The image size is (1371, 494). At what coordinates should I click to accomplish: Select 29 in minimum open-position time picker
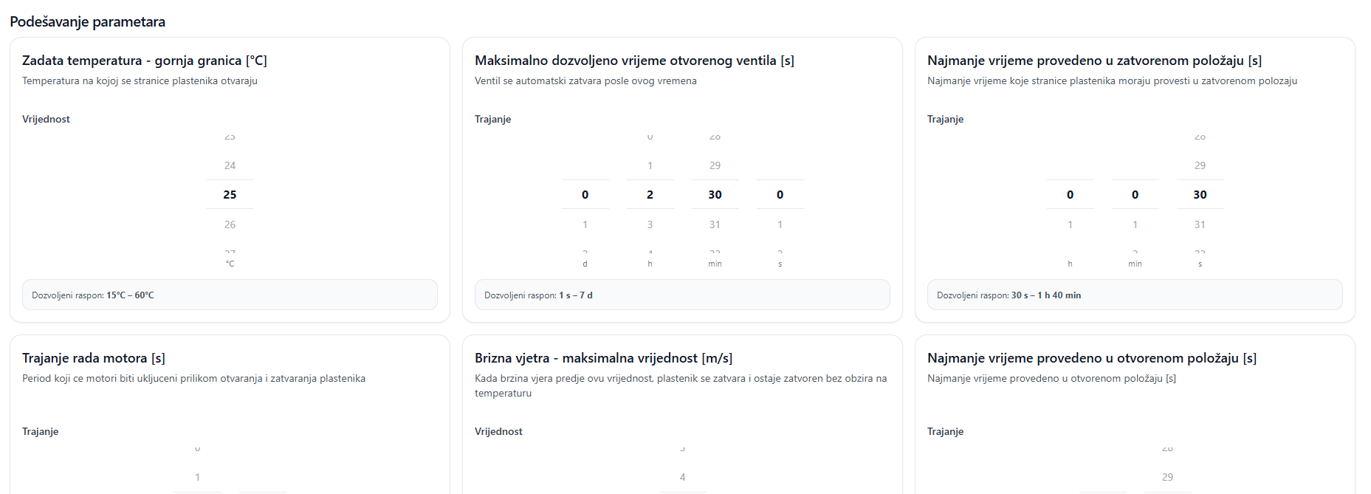click(x=1167, y=477)
